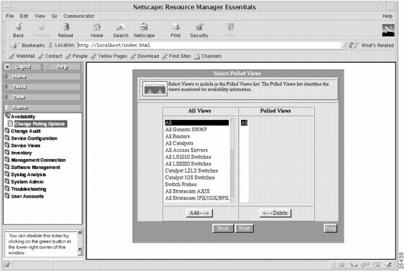Click the Location URL field
Viewport: 405px width, 271px height.
[210, 46]
